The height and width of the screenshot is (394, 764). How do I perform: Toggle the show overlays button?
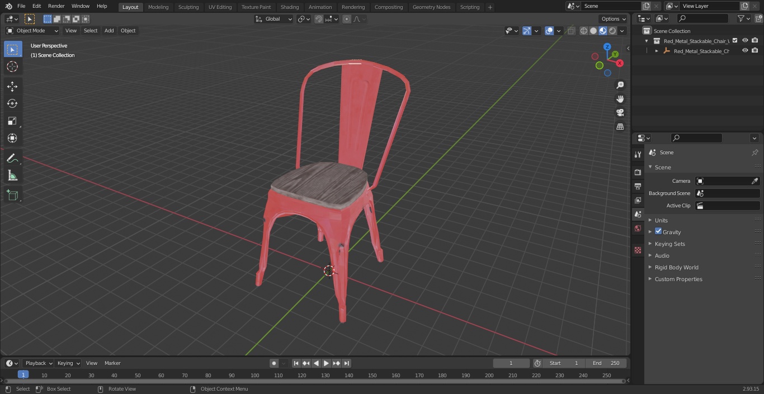[x=549, y=31]
